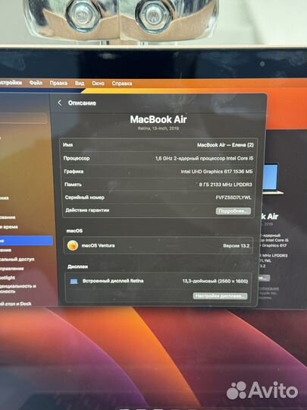The height and width of the screenshot is (410, 307).
Task: Open the Вид menu
Action: click(80, 84)
